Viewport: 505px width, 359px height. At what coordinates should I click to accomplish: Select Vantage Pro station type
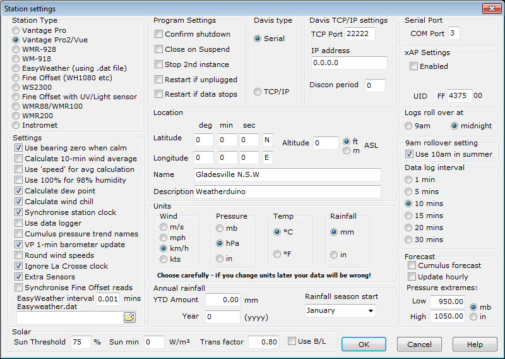point(17,30)
